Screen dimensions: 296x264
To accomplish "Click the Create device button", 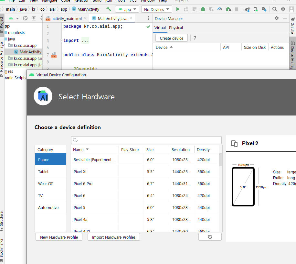I will coord(171,38).
